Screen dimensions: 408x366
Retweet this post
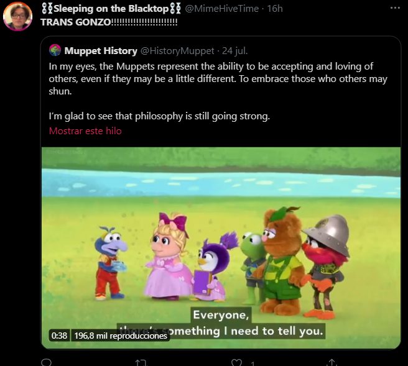141,362
